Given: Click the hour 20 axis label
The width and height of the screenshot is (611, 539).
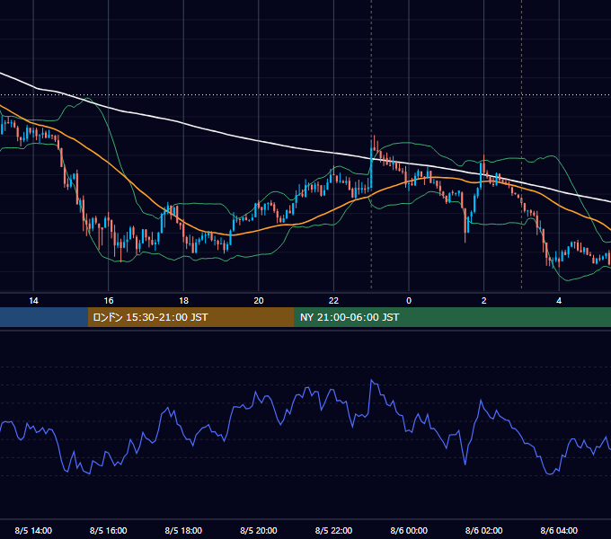Looking at the screenshot, I should pyautogui.click(x=259, y=301).
